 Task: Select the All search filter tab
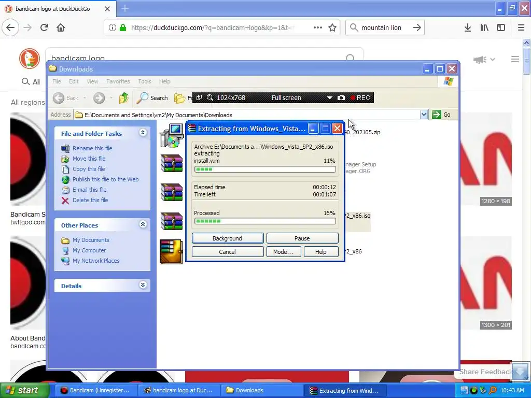pos(31,81)
